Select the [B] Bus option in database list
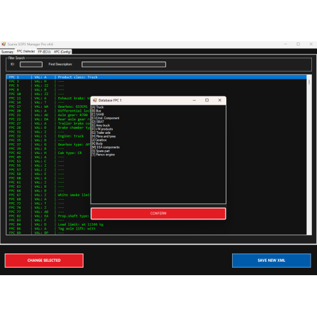The image size is (317, 317). [x=96, y=111]
